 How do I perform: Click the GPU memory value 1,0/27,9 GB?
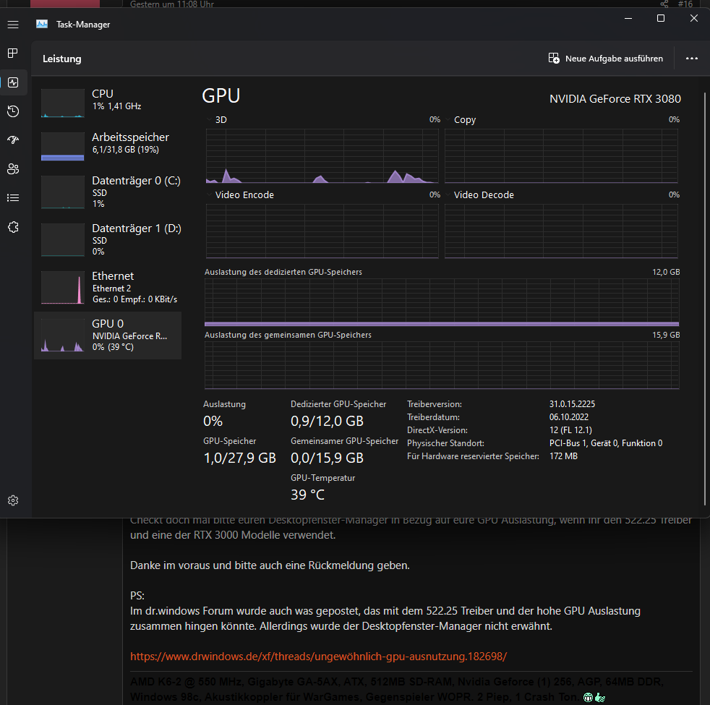click(x=239, y=458)
